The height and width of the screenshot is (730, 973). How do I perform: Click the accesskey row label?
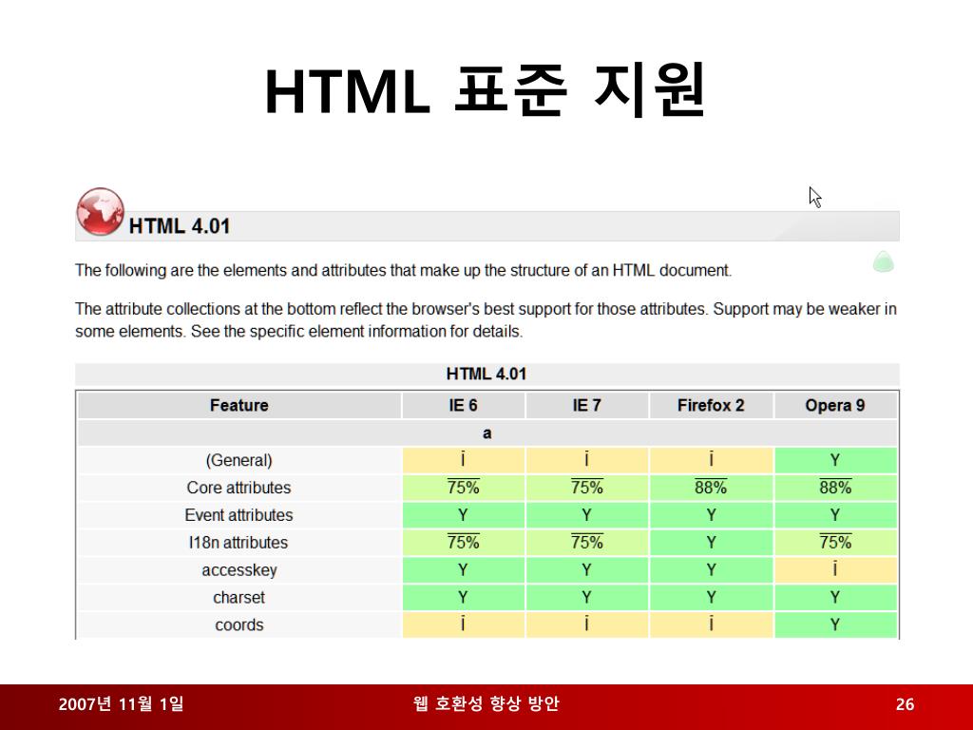(x=238, y=570)
